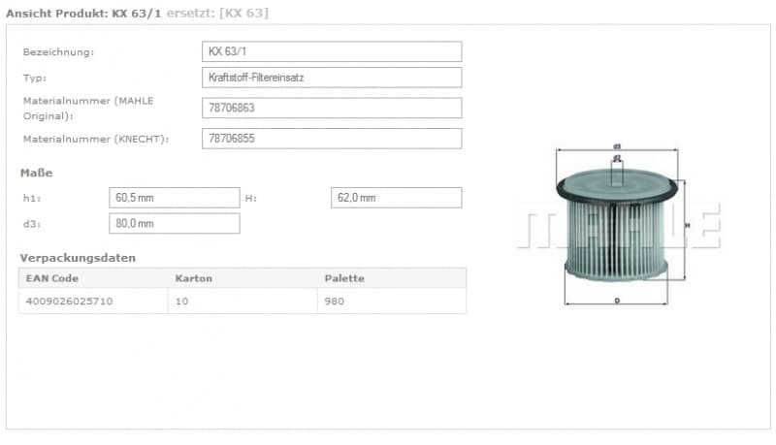Click the h1: label

click(32, 199)
